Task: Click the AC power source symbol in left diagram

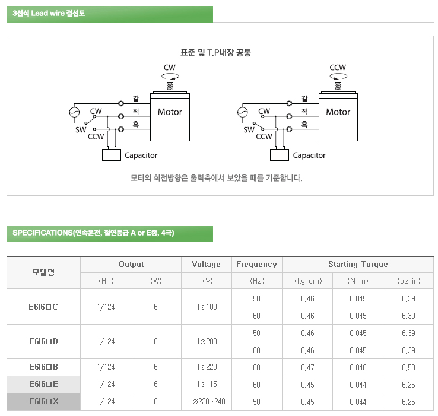Action: 75,112
